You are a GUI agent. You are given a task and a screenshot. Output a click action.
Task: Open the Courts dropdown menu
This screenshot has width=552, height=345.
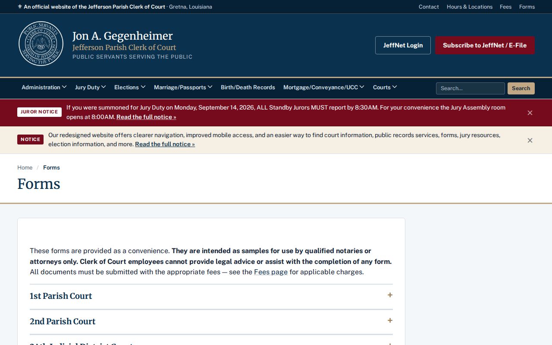click(x=385, y=87)
